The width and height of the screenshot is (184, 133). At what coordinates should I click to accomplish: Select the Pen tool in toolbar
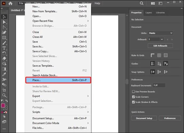coord(4,32)
